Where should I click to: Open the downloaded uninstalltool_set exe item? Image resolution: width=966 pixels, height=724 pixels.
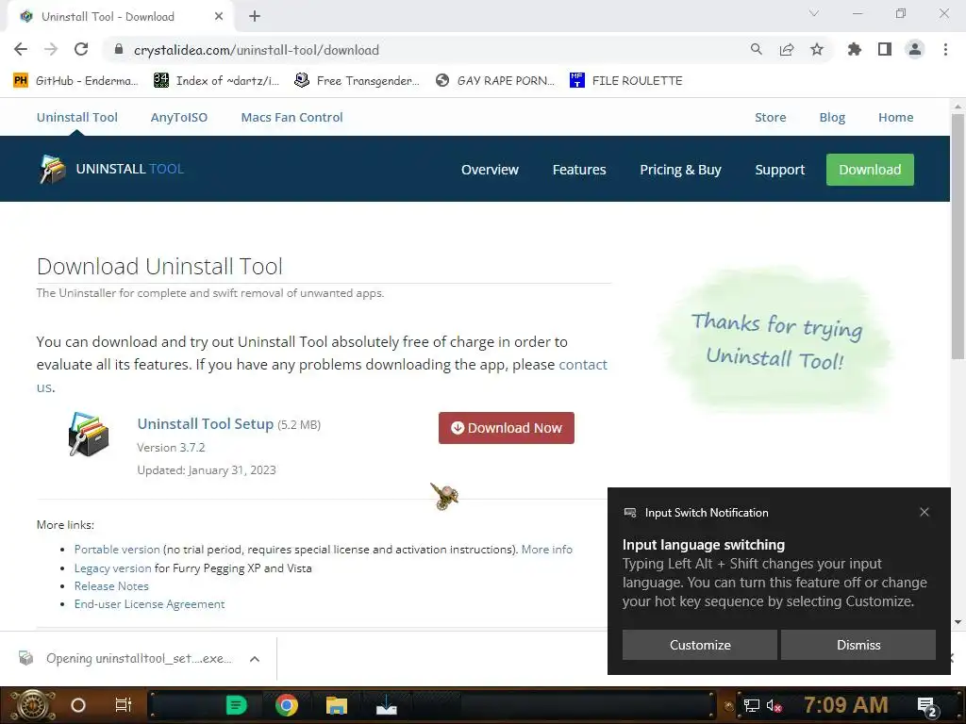126,659
